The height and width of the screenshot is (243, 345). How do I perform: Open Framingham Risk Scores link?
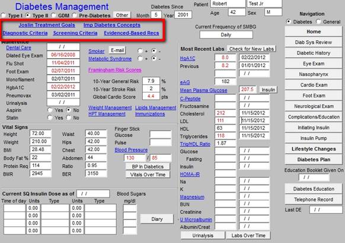(115, 70)
